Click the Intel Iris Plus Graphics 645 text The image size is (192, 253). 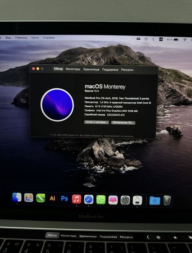coord(117,111)
